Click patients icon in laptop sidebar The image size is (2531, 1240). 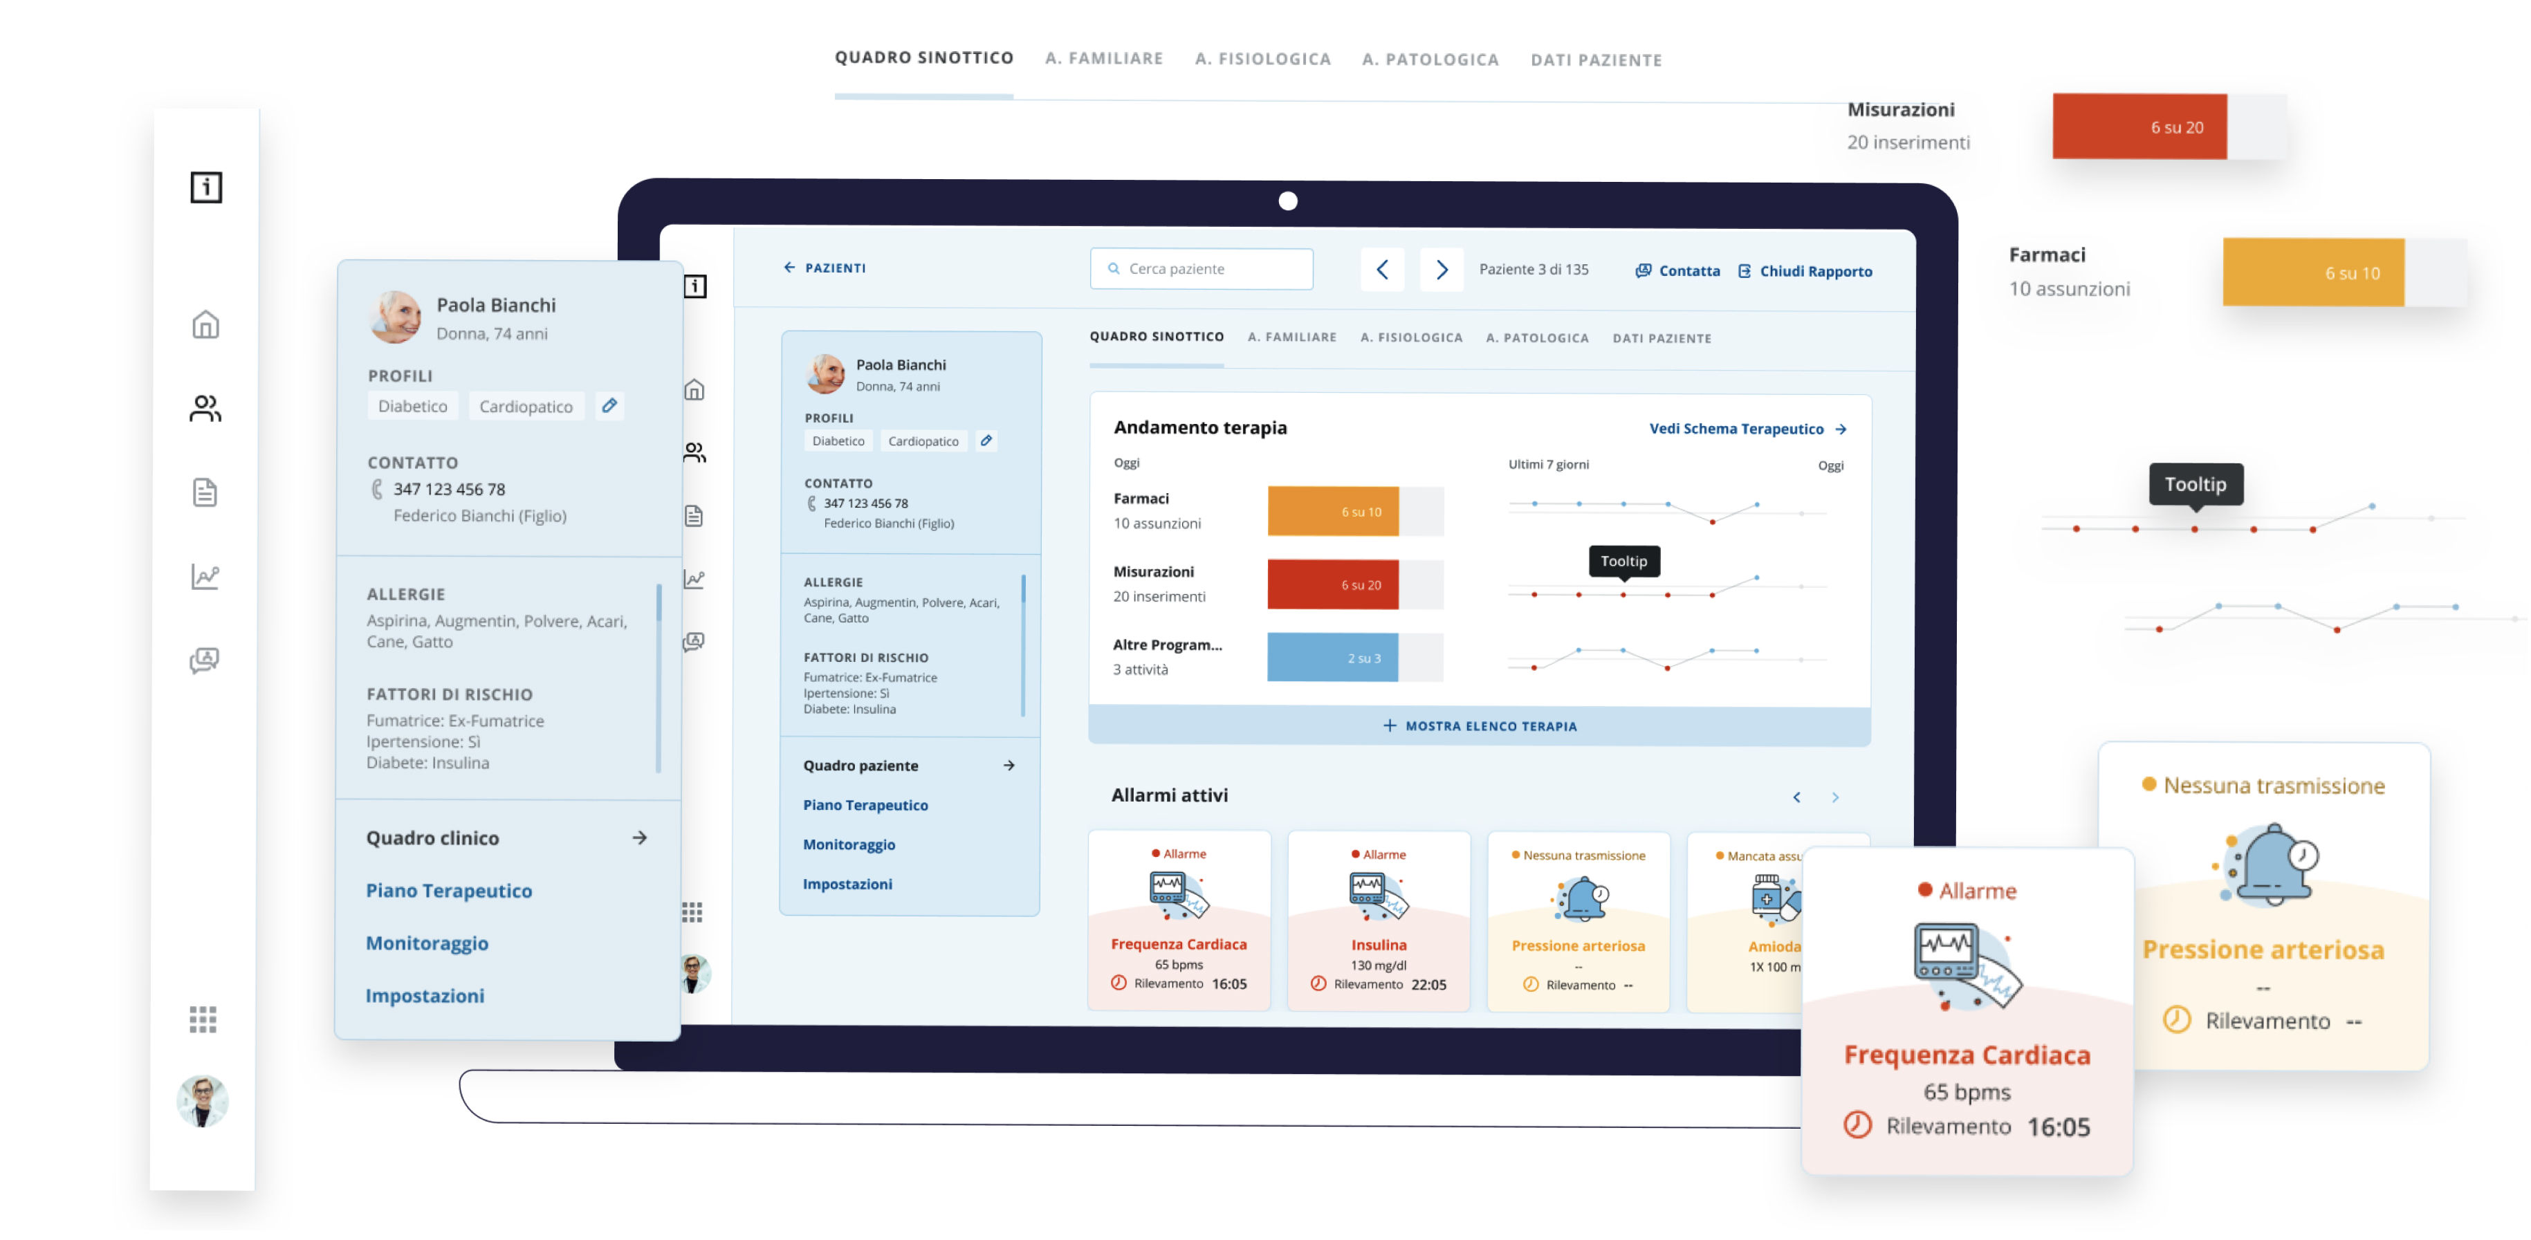pos(694,452)
